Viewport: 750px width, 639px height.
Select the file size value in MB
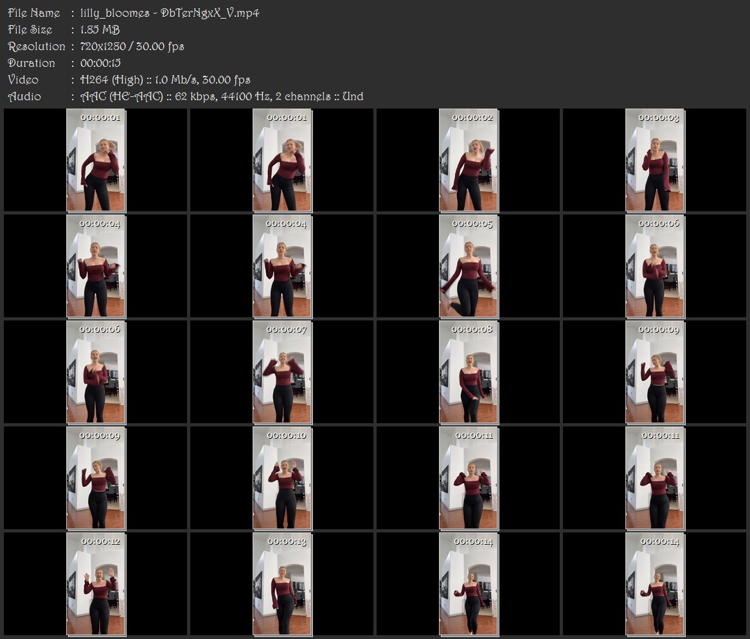(x=100, y=30)
